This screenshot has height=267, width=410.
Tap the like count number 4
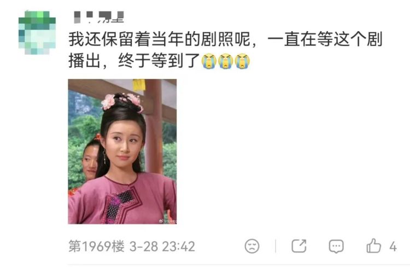click(x=393, y=247)
